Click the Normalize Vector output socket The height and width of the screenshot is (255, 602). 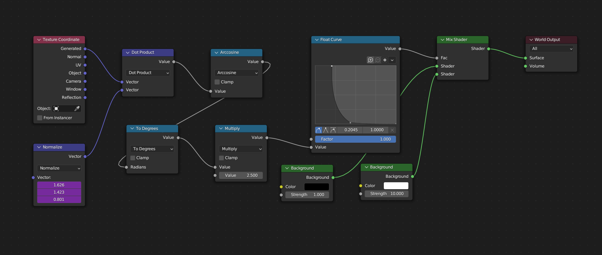pyautogui.click(x=85, y=156)
